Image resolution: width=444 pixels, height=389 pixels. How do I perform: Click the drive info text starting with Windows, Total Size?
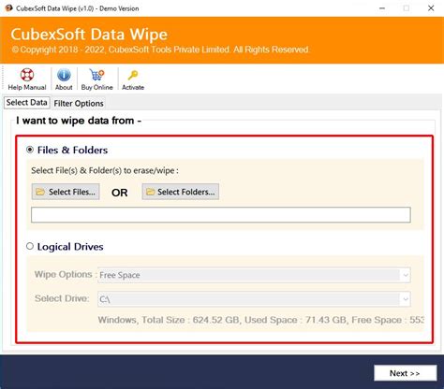click(x=260, y=320)
